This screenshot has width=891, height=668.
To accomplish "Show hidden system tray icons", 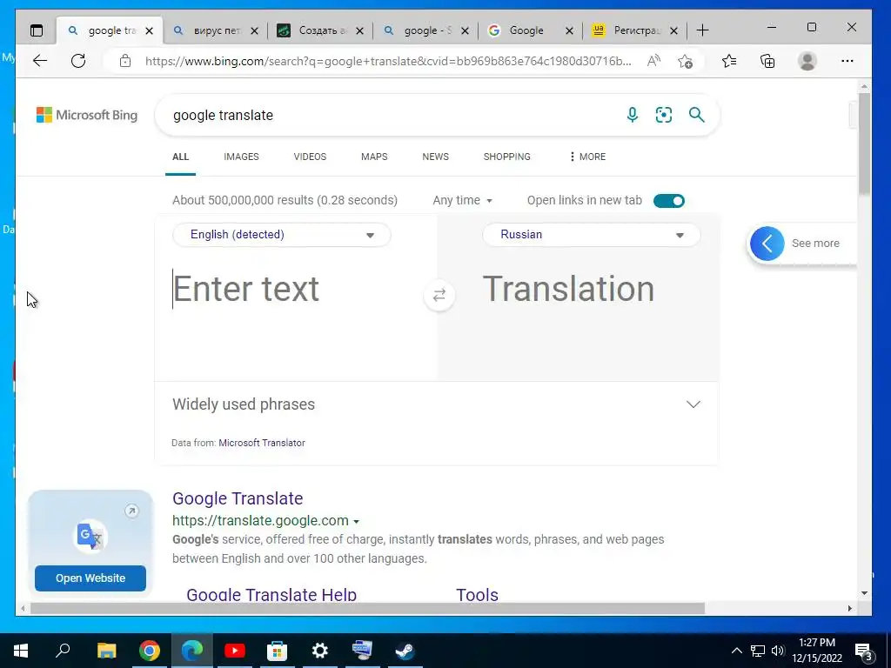I will click(736, 651).
